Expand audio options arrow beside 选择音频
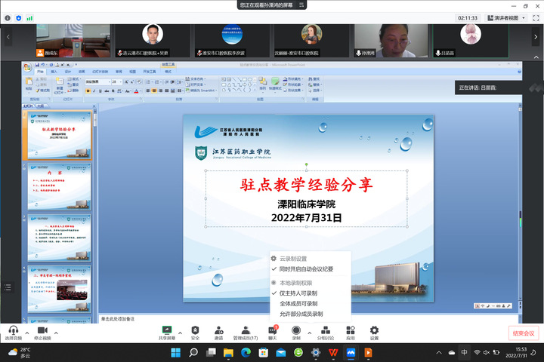Image resolution: width=544 pixels, height=362 pixels. (x=26, y=331)
